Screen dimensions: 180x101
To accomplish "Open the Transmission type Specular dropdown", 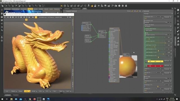I will (156, 22).
